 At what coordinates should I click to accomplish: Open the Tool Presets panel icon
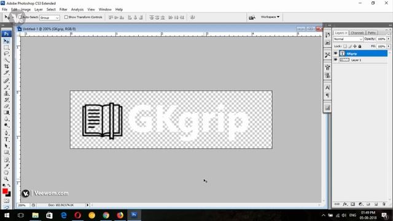[x=327, y=55]
